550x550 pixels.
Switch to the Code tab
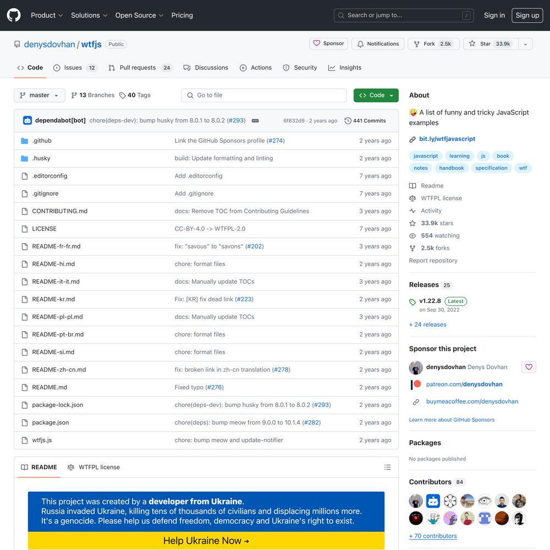pos(30,68)
